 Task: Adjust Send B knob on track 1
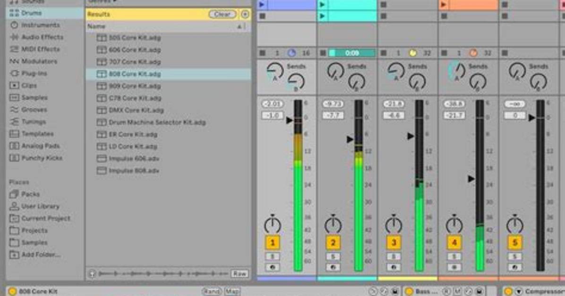coord(296,82)
